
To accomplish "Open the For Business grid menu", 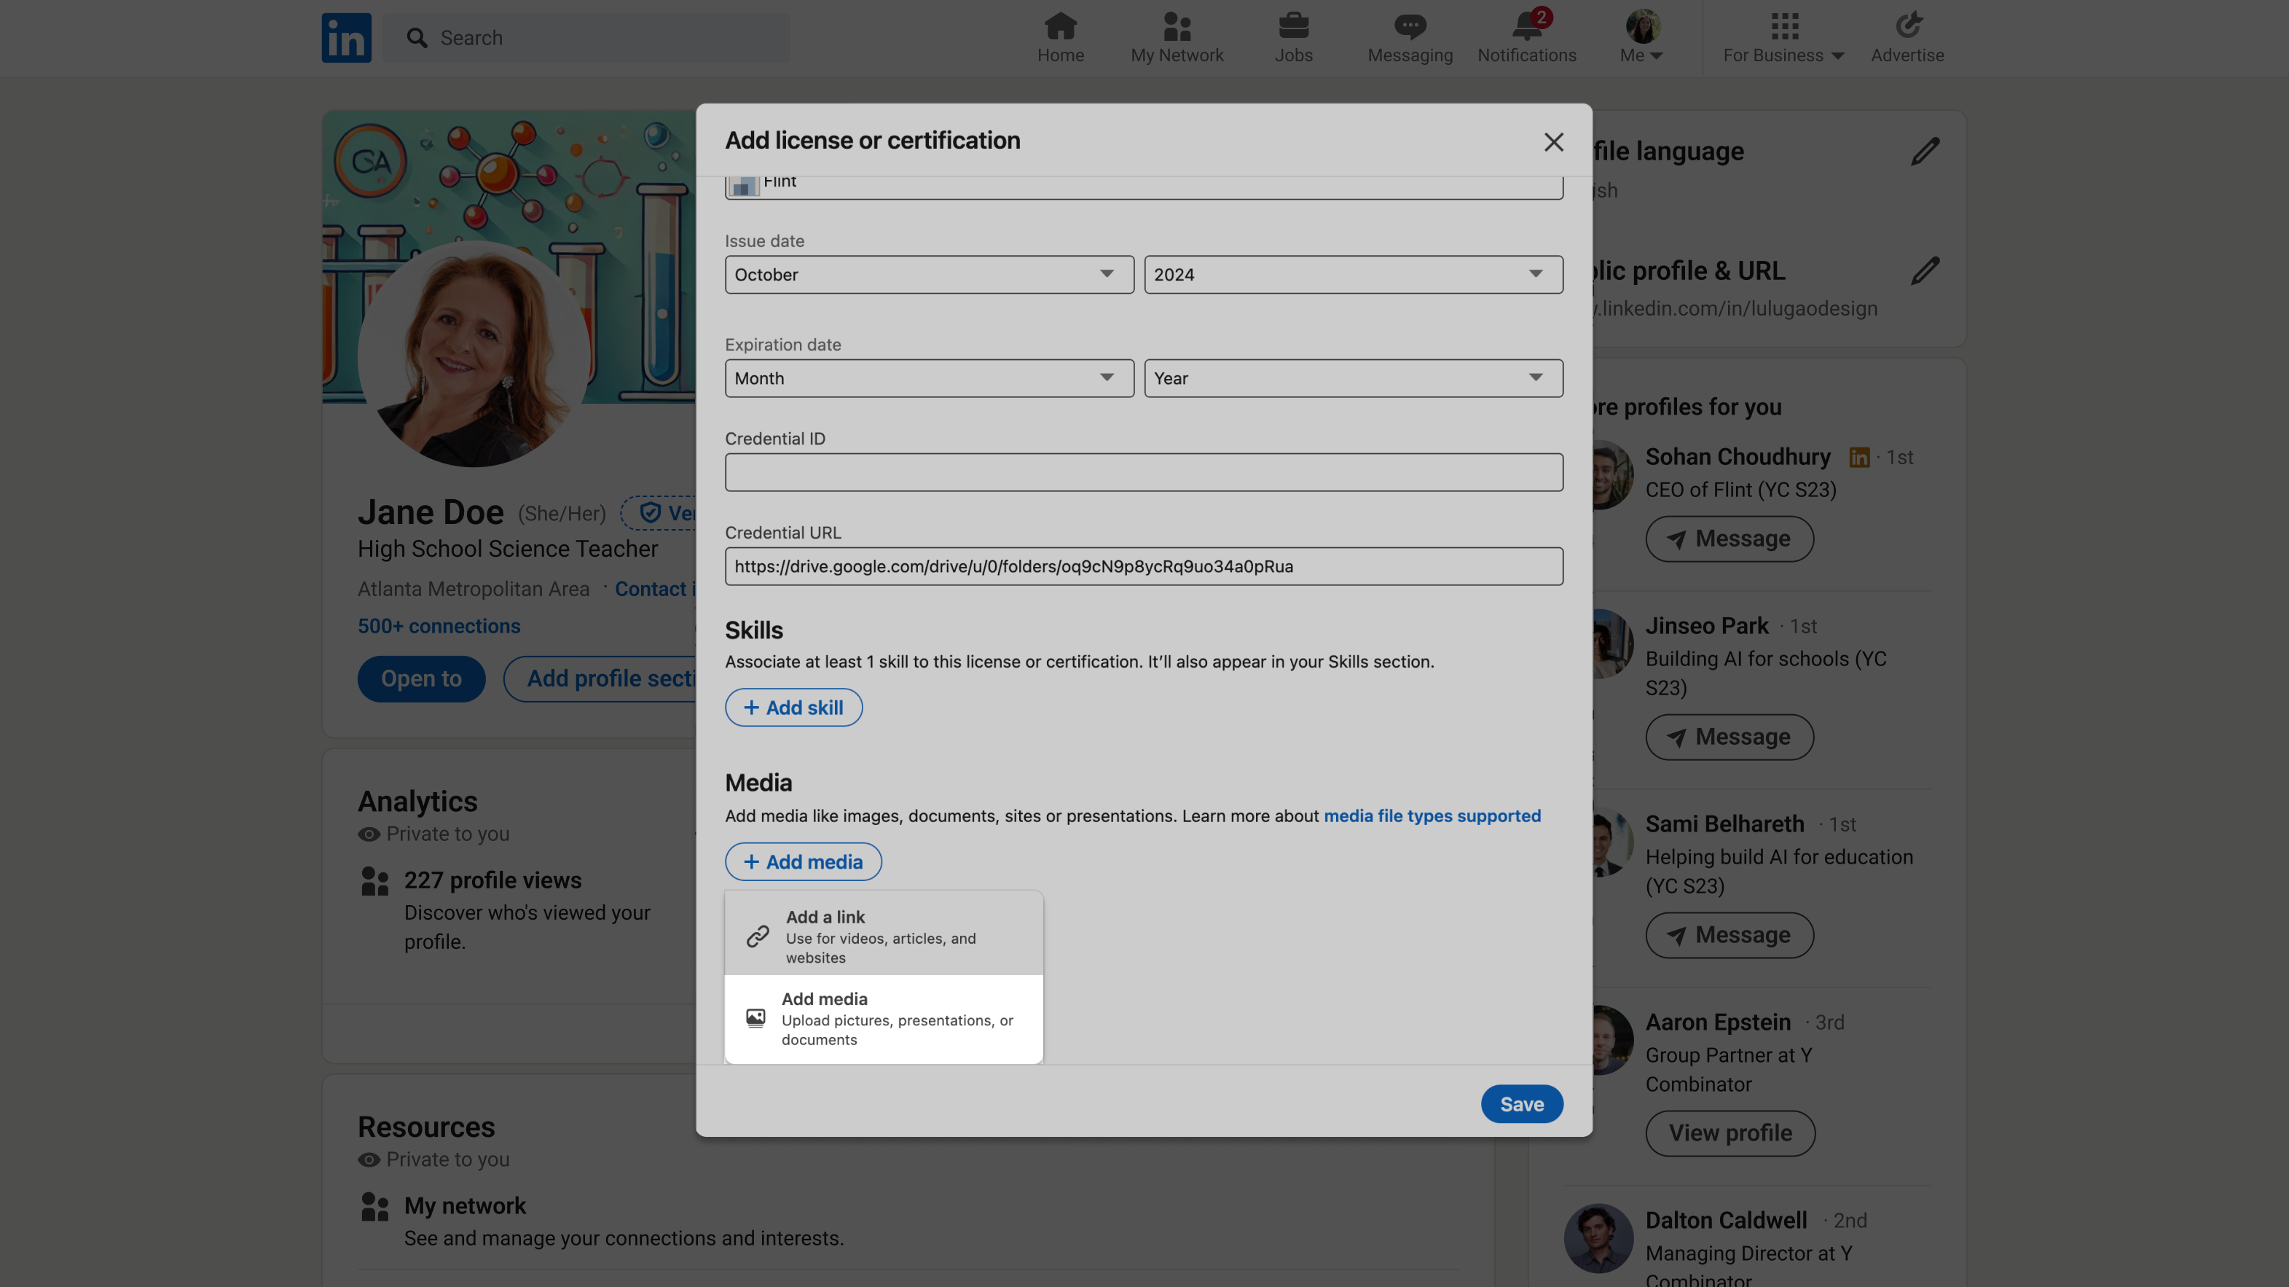I will coord(1783,37).
